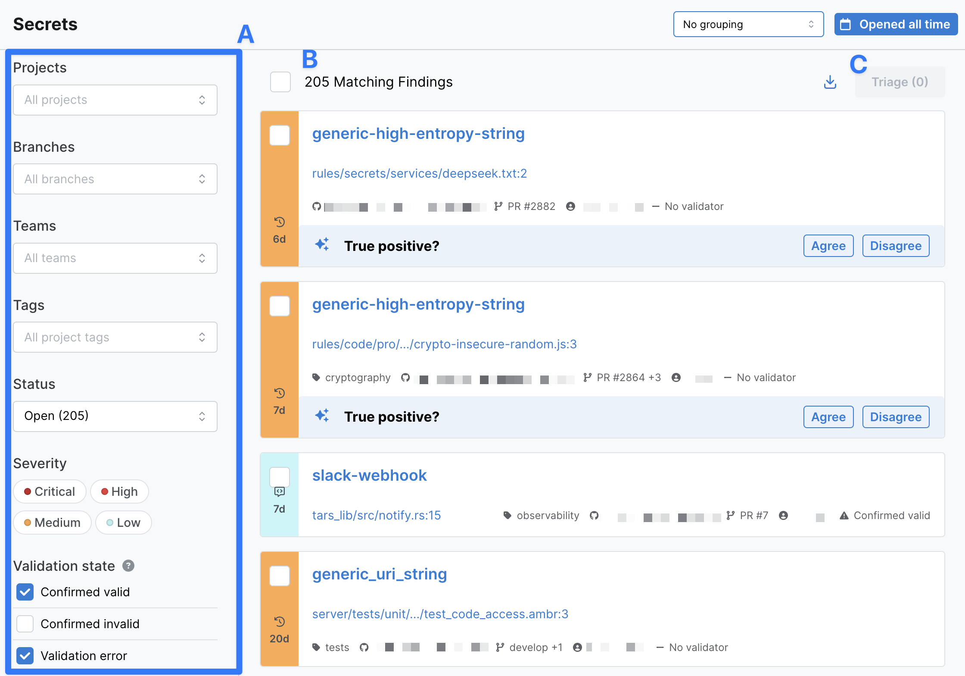Screen dimensions: 965x676
Task: Expand the All projects selector
Action: (115, 100)
